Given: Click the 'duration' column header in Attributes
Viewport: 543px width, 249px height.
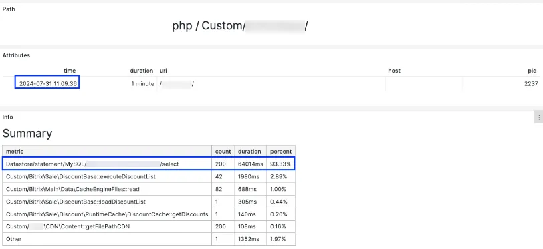Looking at the screenshot, I should tap(141, 71).
